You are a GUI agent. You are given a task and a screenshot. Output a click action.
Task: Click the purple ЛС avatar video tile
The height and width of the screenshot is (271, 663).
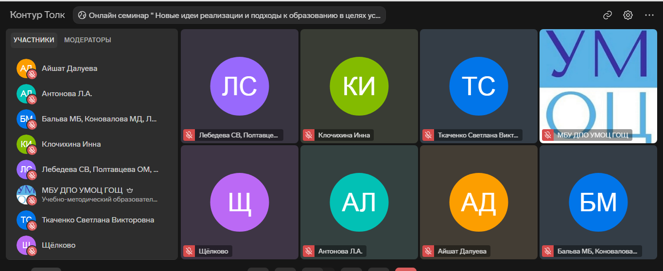(240, 86)
